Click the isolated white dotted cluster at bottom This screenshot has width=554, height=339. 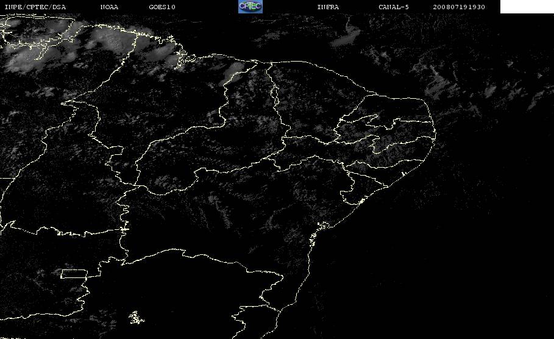click(x=136, y=318)
